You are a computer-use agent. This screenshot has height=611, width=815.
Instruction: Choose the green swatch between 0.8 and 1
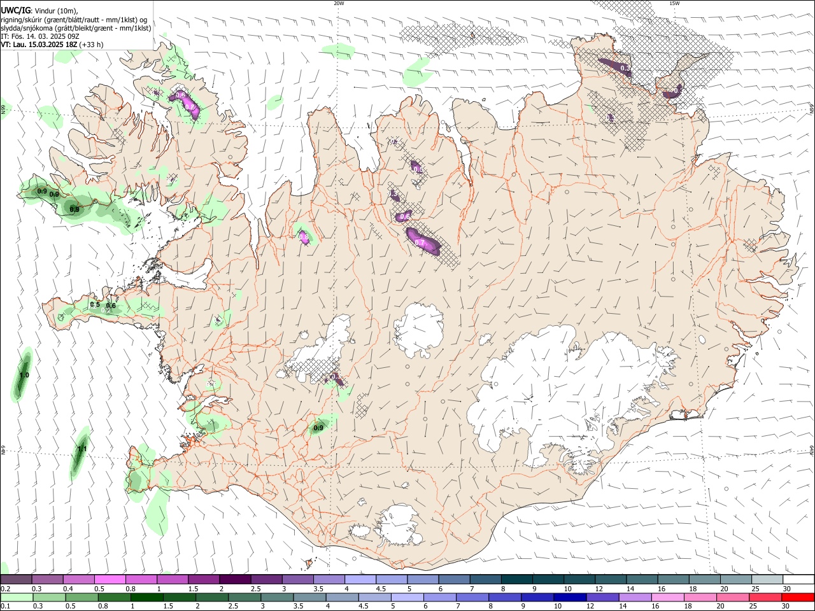click(x=114, y=597)
